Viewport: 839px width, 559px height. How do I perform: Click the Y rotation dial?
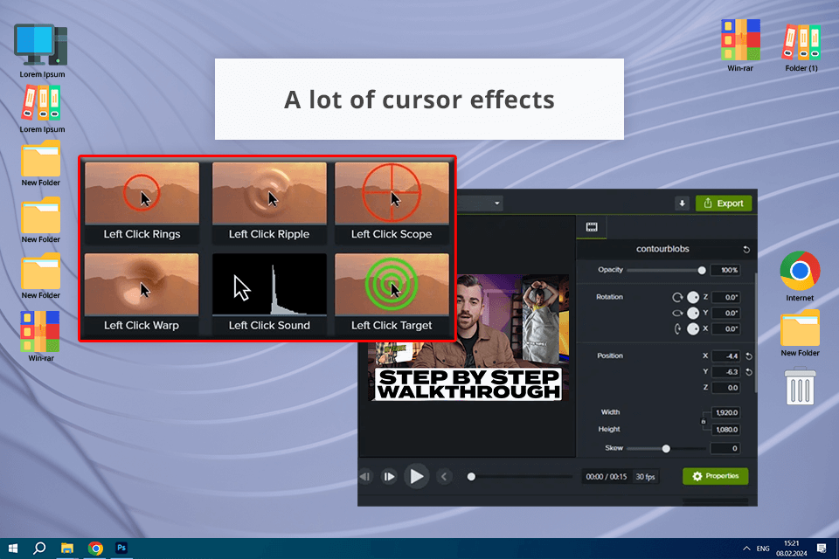(693, 313)
